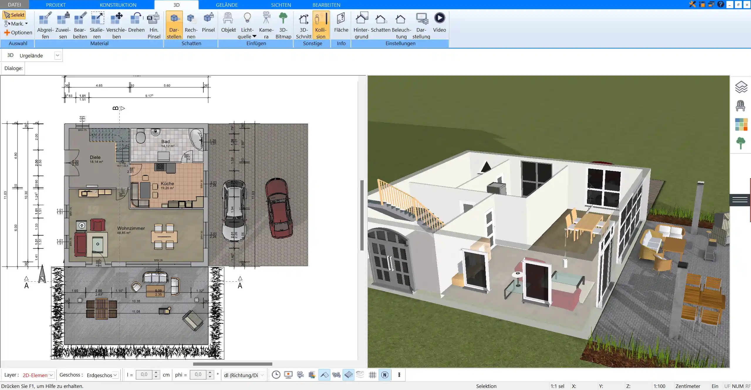Insert an Objekt from the ribbon
Screen dimensions: 751x390
[228, 22]
